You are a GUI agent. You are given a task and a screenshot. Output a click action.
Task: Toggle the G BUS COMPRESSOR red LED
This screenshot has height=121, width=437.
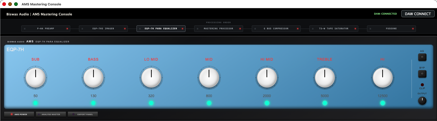click(298, 29)
